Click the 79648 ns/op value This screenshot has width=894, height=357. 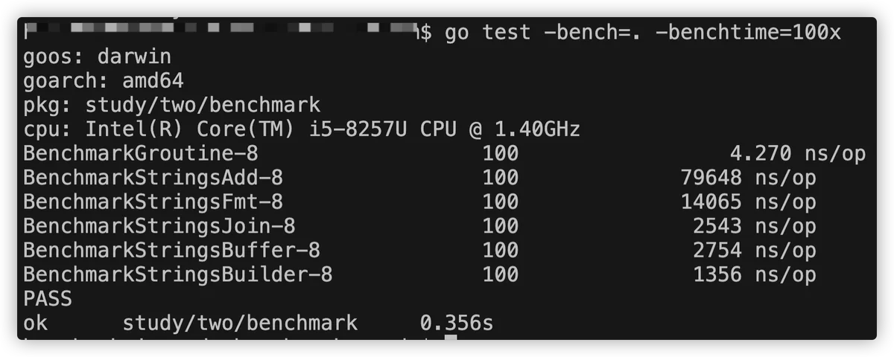[749, 178]
